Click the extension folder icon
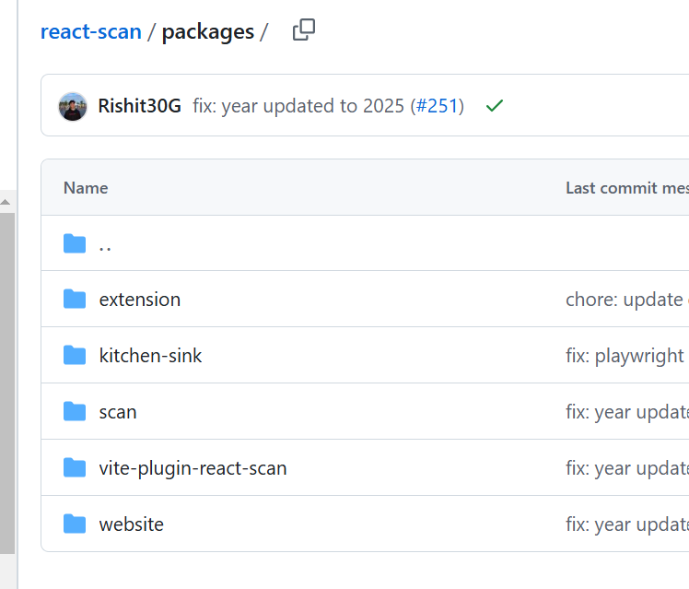The image size is (689, 589). point(75,300)
